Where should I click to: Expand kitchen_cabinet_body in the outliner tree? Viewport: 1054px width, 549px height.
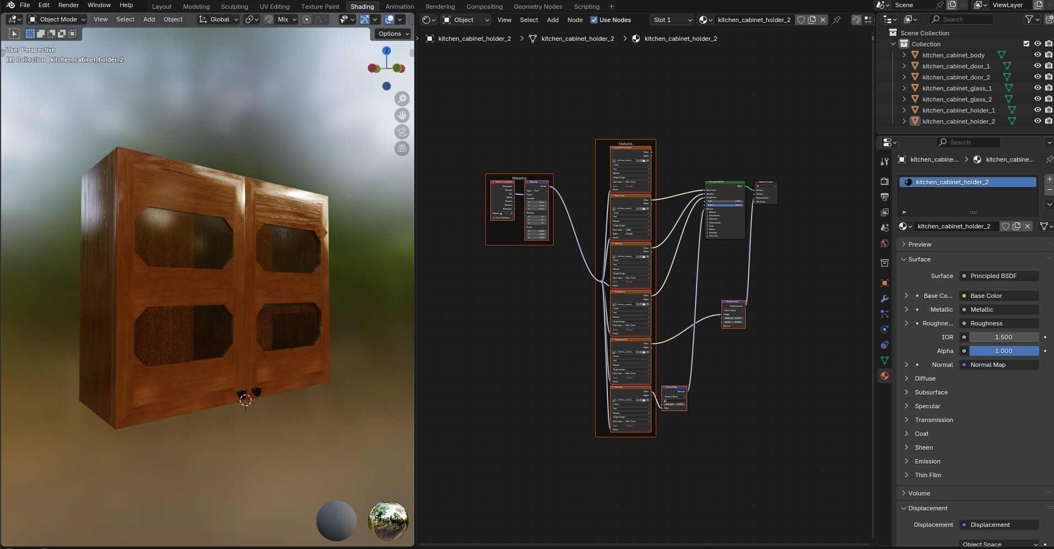(904, 55)
